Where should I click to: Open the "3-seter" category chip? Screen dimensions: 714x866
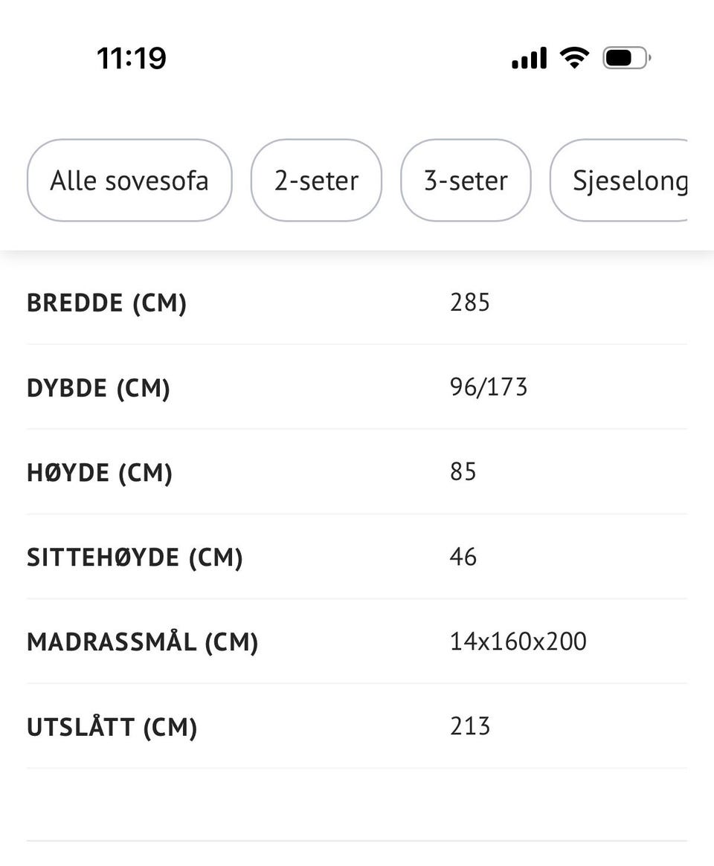click(466, 181)
